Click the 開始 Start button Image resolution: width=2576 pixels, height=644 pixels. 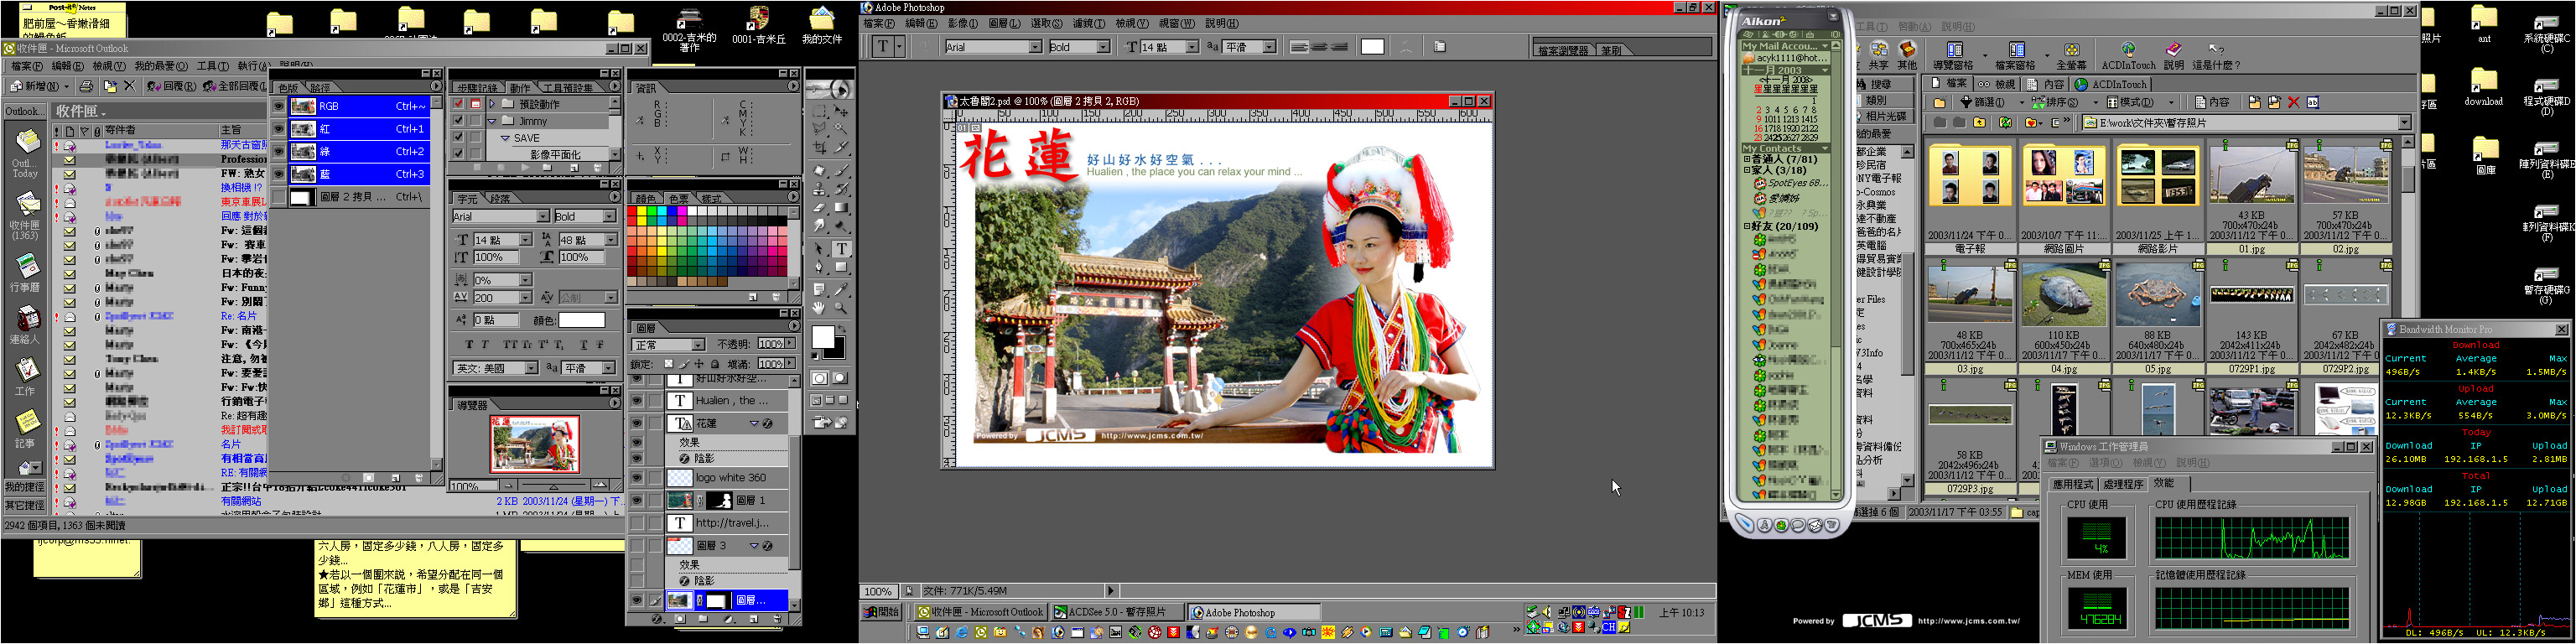click(882, 612)
